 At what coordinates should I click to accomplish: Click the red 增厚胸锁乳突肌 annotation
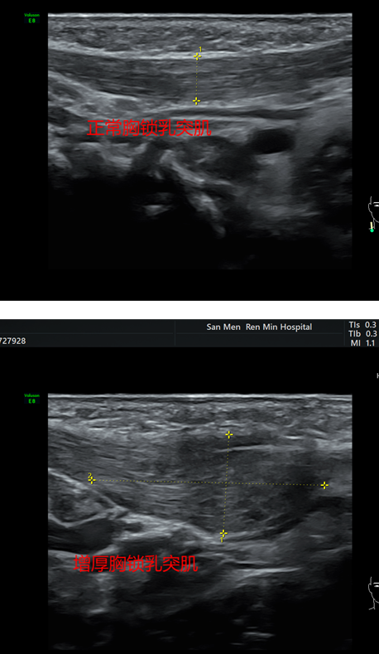136,564
